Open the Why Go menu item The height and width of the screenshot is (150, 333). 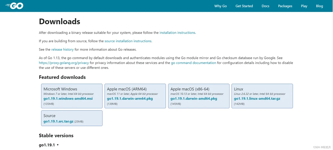[221, 6]
